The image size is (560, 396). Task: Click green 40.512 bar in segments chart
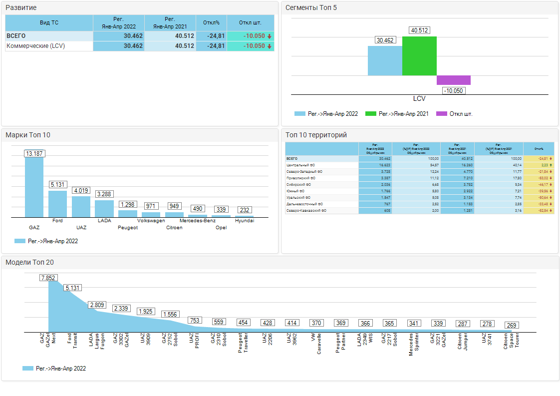(x=419, y=56)
